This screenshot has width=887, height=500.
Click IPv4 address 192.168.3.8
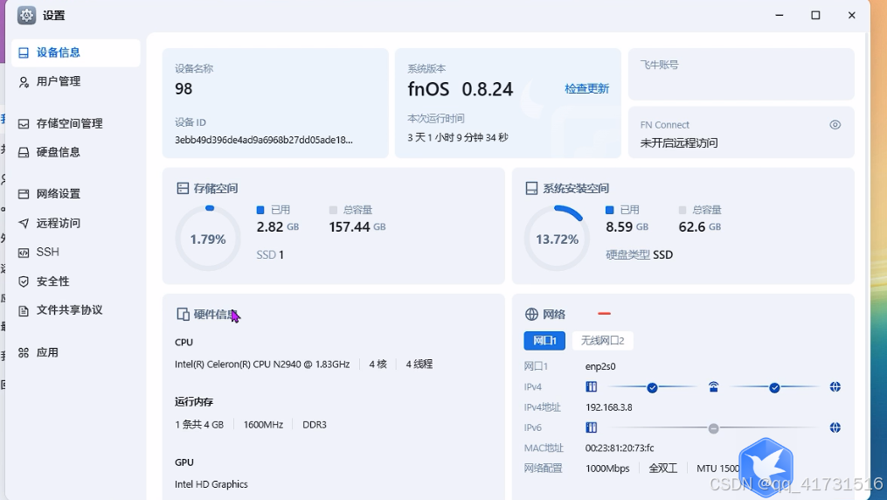pos(609,407)
